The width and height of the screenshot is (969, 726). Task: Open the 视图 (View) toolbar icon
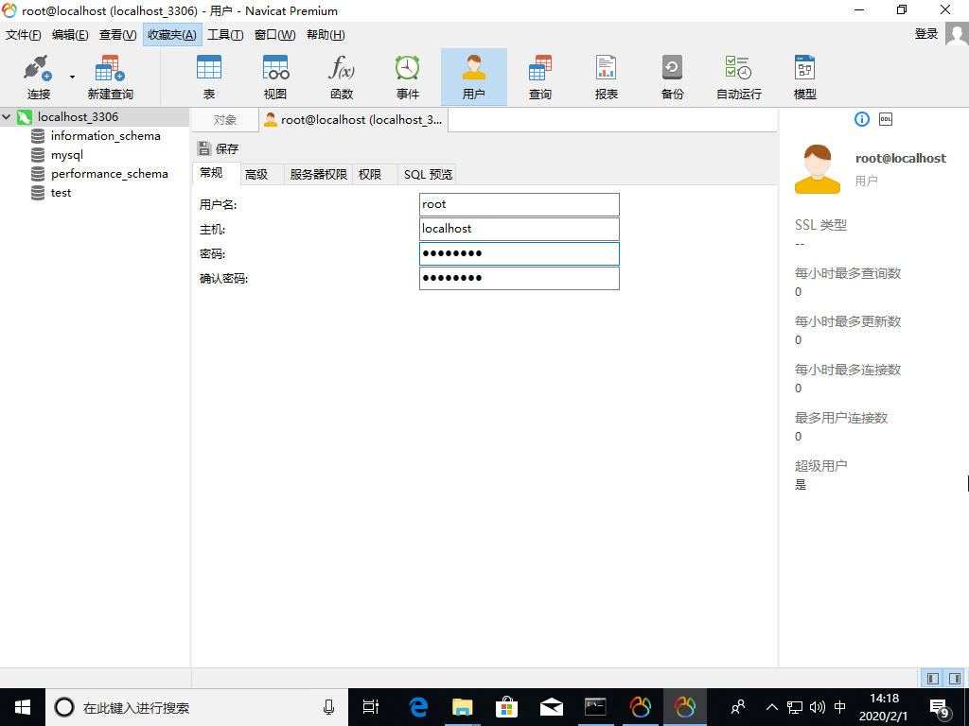pyautogui.click(x=275, y=78)
